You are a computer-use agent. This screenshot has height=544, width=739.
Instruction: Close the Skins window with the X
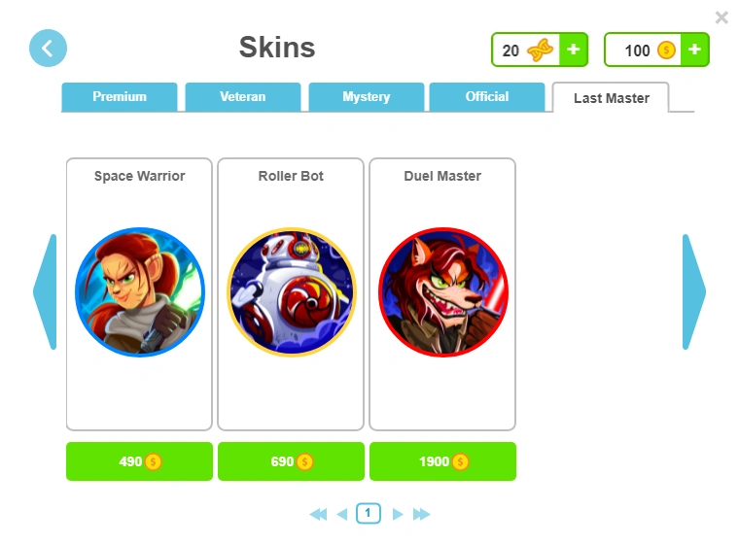(721, 17)
